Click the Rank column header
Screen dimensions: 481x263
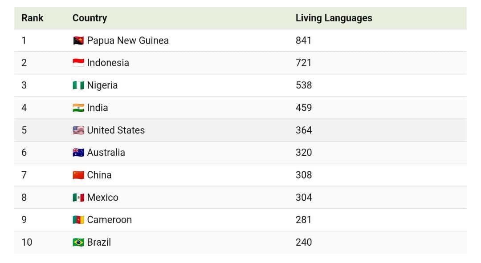(33, 18)
